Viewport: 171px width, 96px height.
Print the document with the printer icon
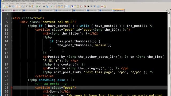click(x=22, y=6)
